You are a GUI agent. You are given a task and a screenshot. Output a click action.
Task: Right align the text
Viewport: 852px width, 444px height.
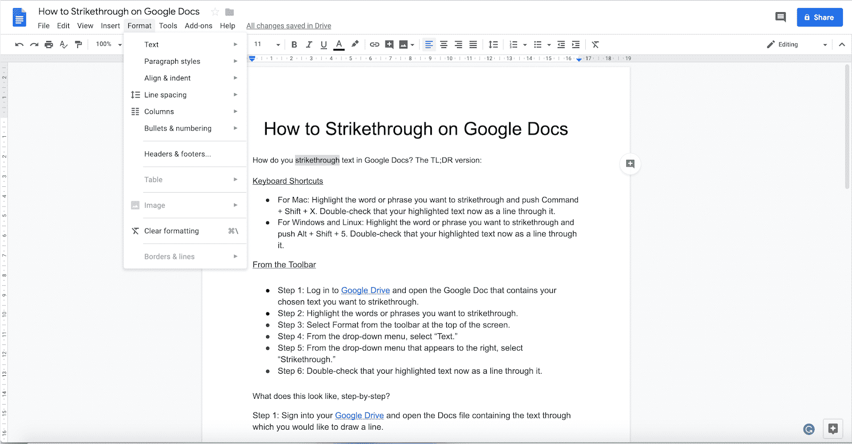[x=458, y=45]
